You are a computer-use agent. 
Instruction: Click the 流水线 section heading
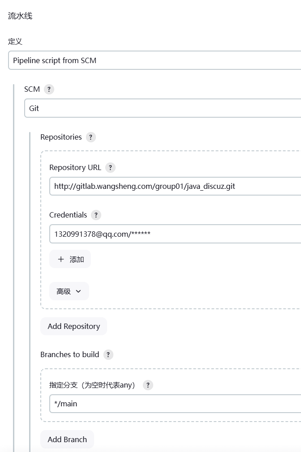(20, 16)
